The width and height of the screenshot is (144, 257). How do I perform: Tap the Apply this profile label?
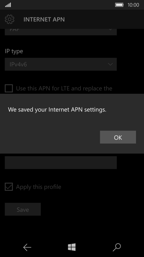[39, 187]
